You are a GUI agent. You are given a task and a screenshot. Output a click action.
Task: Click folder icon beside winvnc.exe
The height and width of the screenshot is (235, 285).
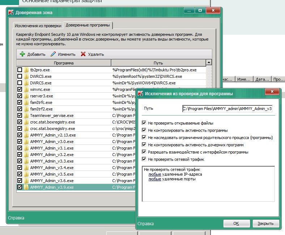click(x=26, y=89)
